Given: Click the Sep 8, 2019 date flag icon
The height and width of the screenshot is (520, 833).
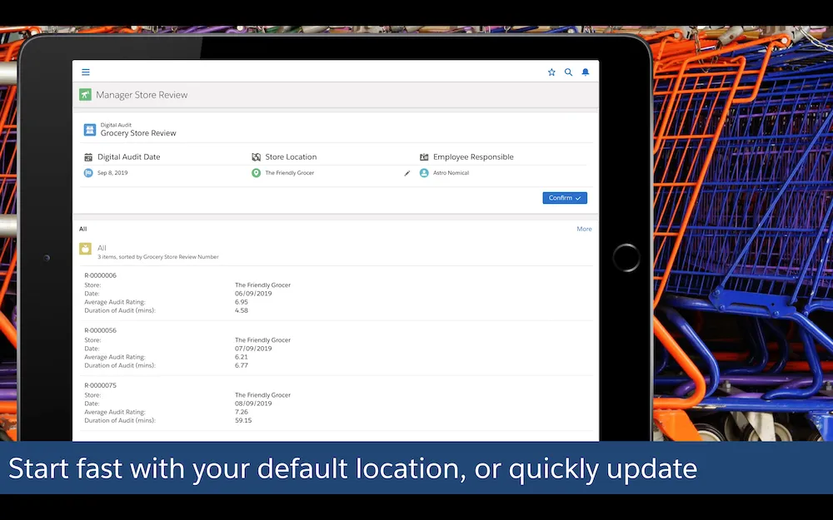Looking at the screenshot, I should [x=88, y=173].
